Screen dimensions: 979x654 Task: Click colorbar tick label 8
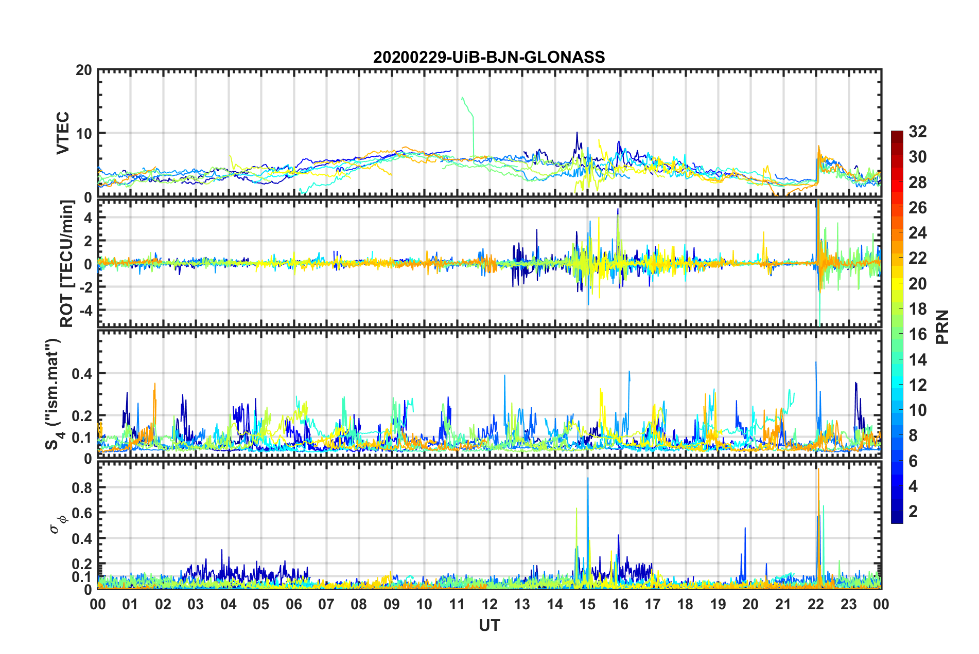coord(913,435)
